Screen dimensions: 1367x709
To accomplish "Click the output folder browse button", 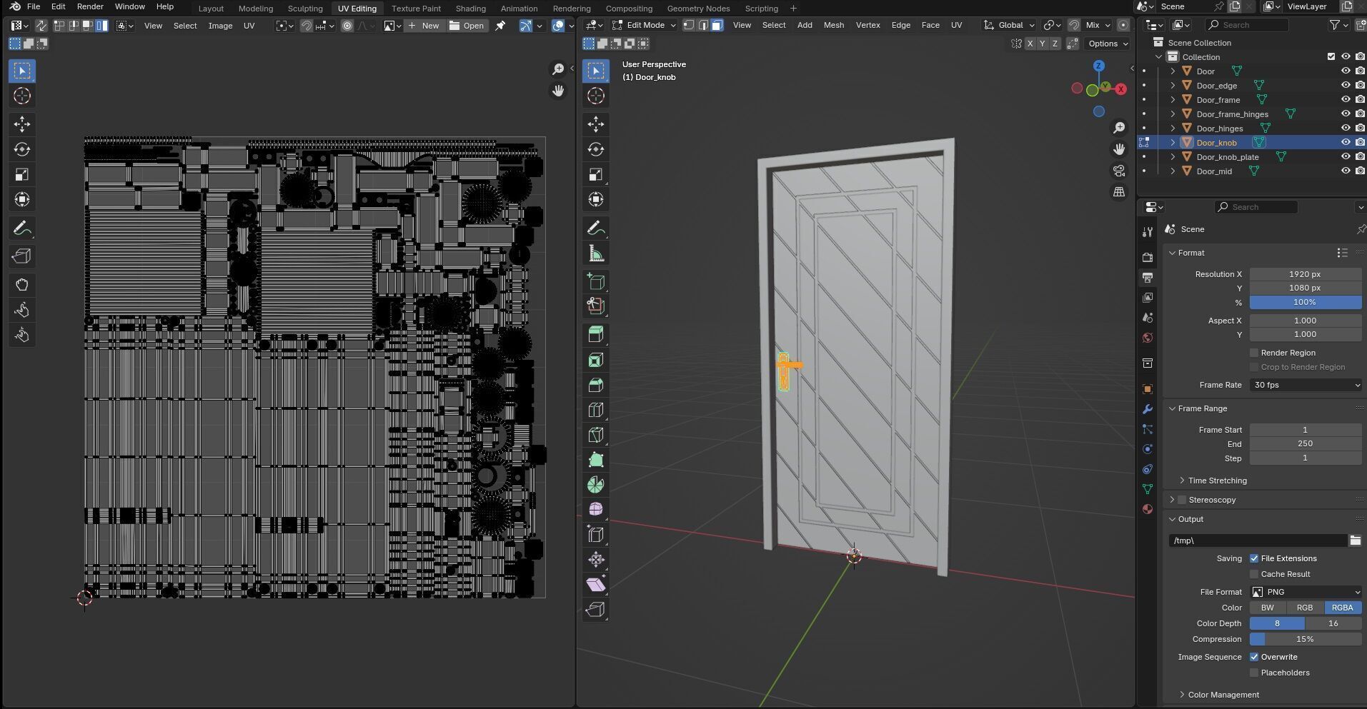I will pyautogui.click(x=1355, y=540).
